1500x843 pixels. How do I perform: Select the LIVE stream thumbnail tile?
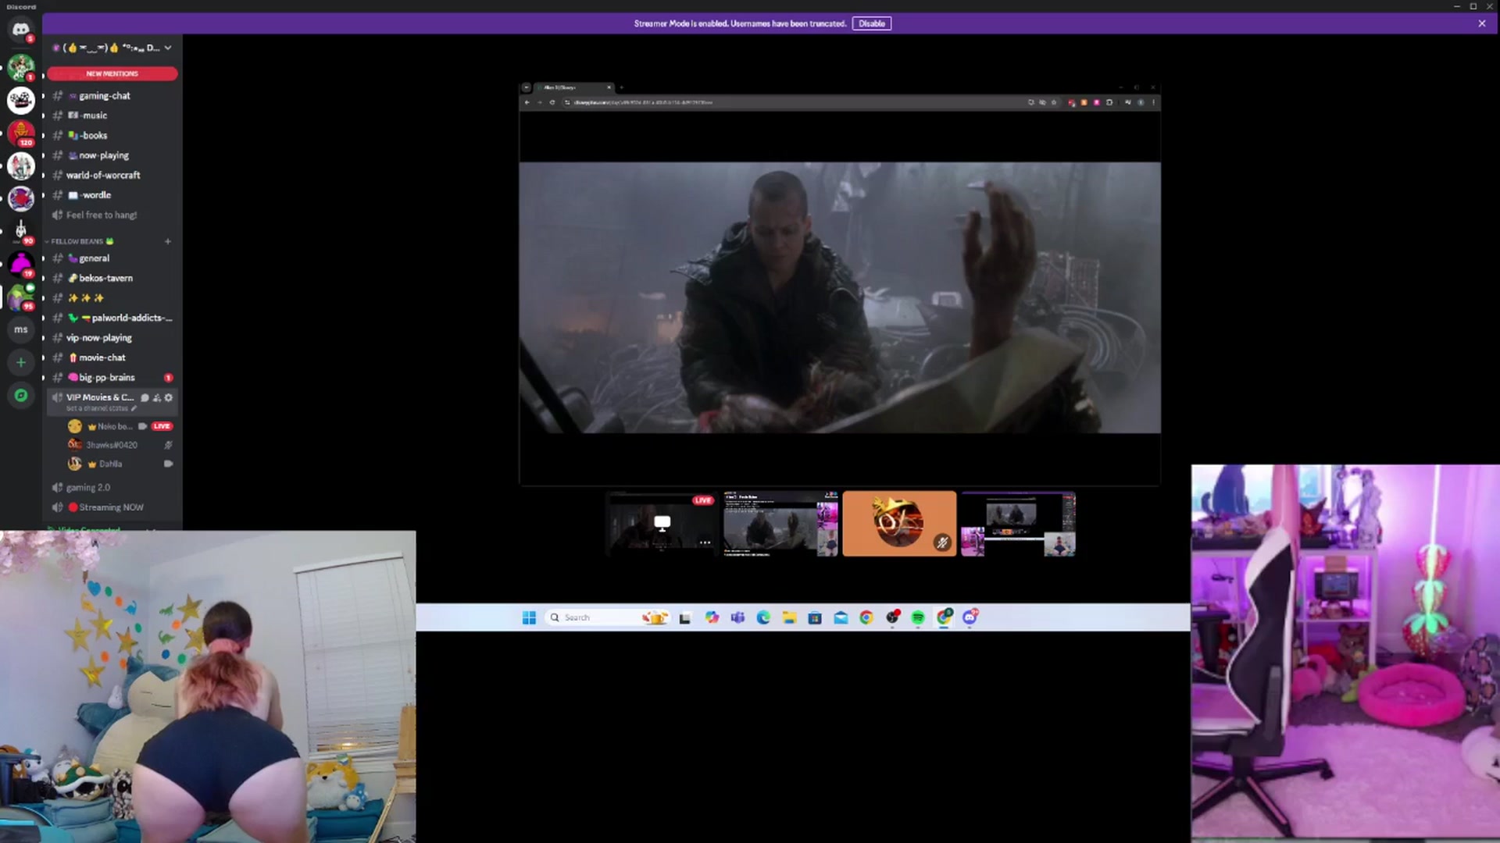click(x=662, y=524)
